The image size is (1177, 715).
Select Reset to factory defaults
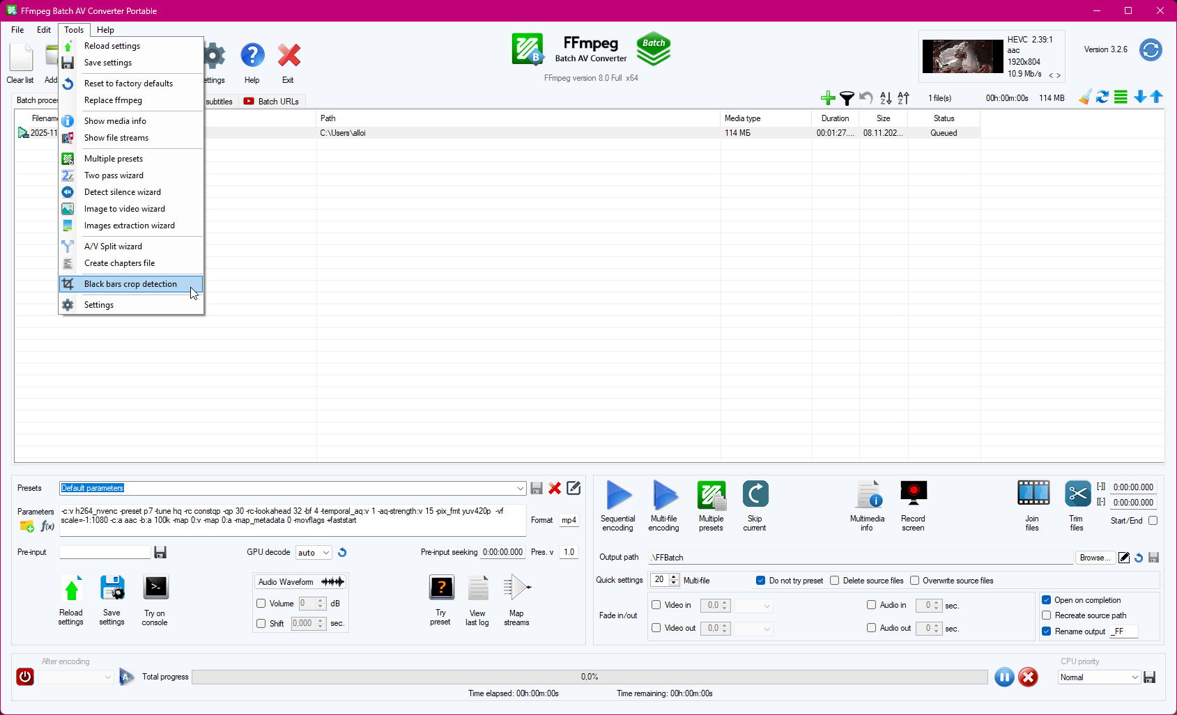pyautogui.click(x=131, y=84)
